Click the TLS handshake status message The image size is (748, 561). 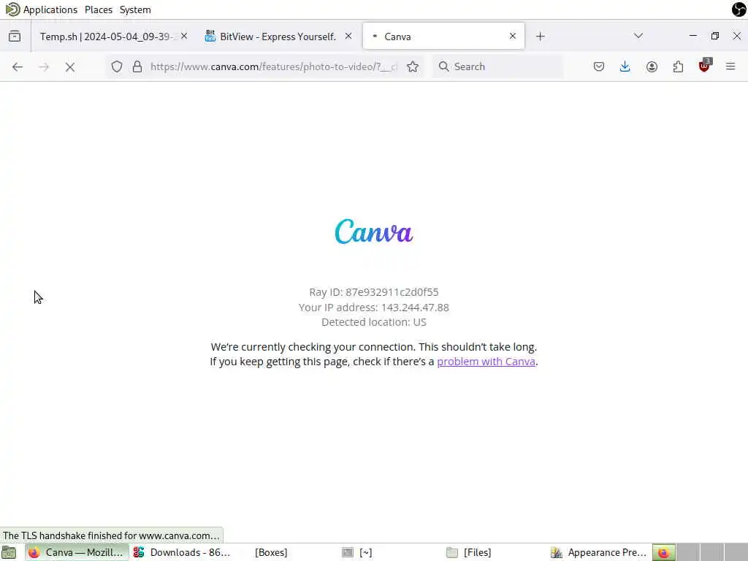pyautogui.click(x=111, y=535)
